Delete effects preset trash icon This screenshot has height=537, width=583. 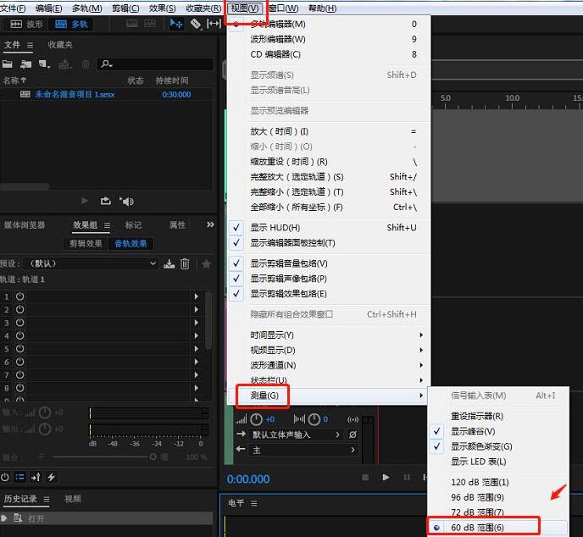coord(185,264)
